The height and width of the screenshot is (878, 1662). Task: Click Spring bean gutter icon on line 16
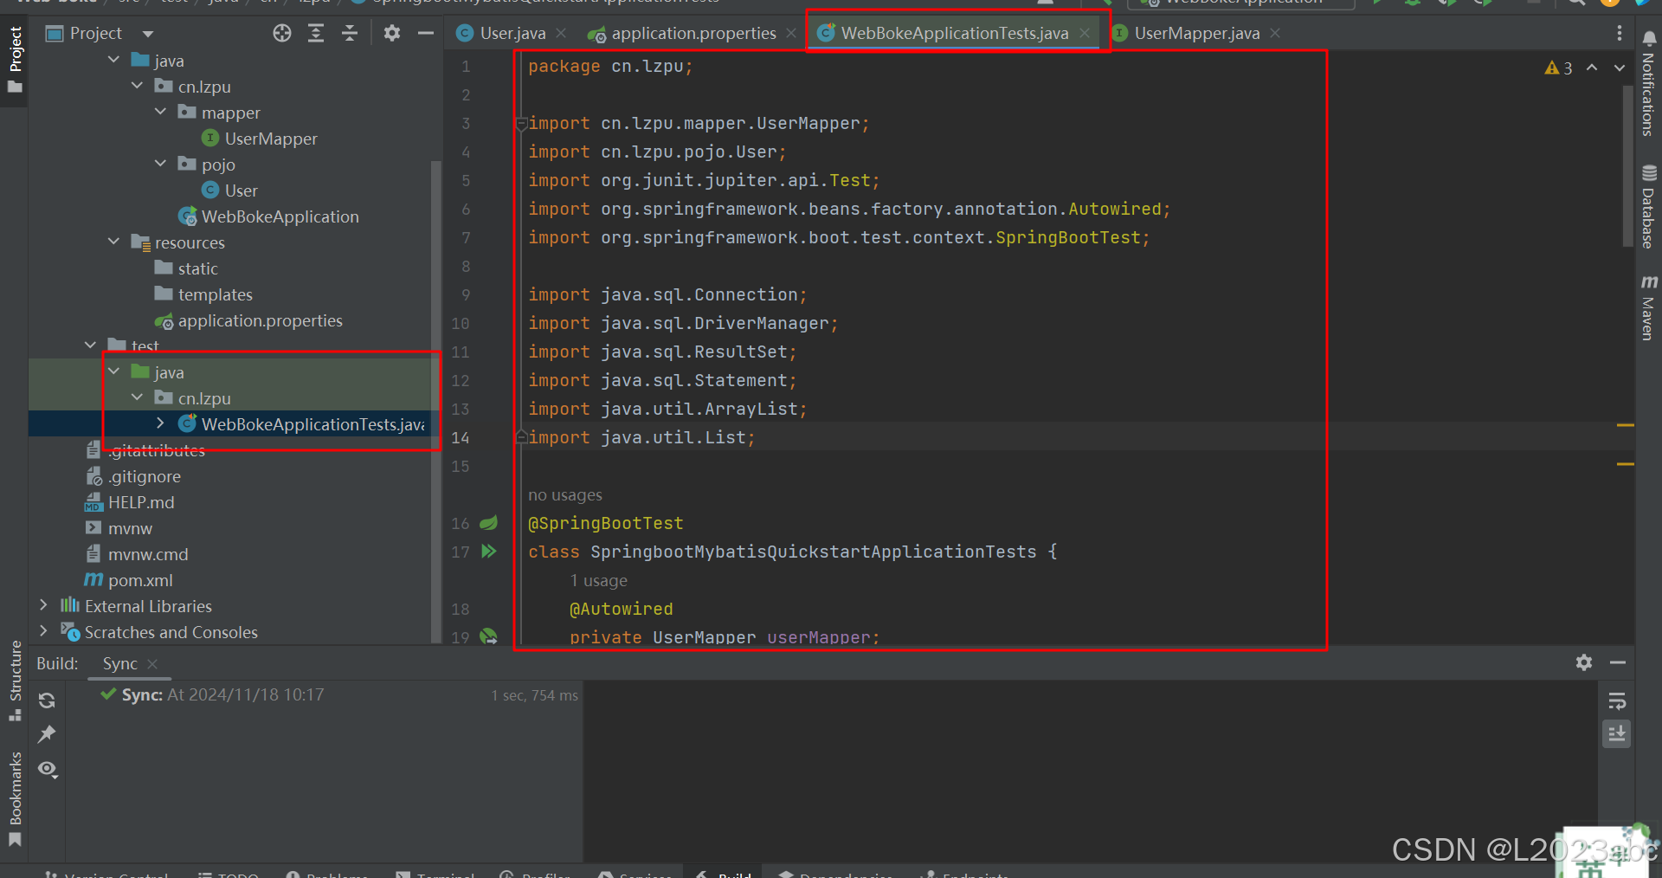point(489,523)
